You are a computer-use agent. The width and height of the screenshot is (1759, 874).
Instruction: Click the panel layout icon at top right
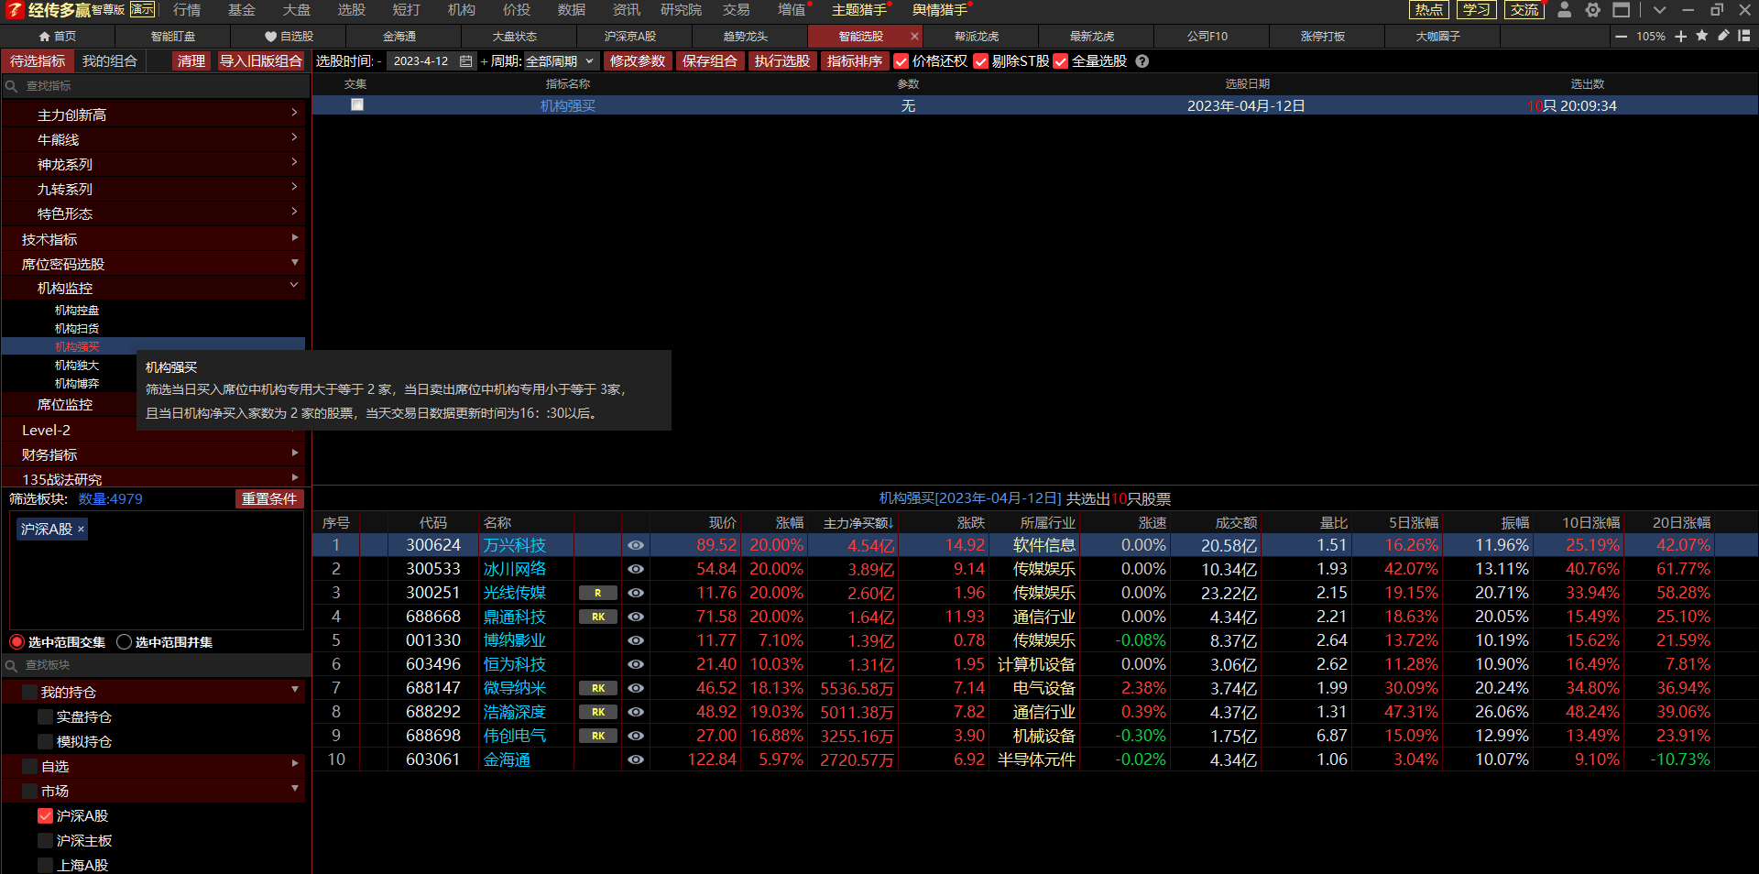pyautogui.click(x=1744, y=36)
